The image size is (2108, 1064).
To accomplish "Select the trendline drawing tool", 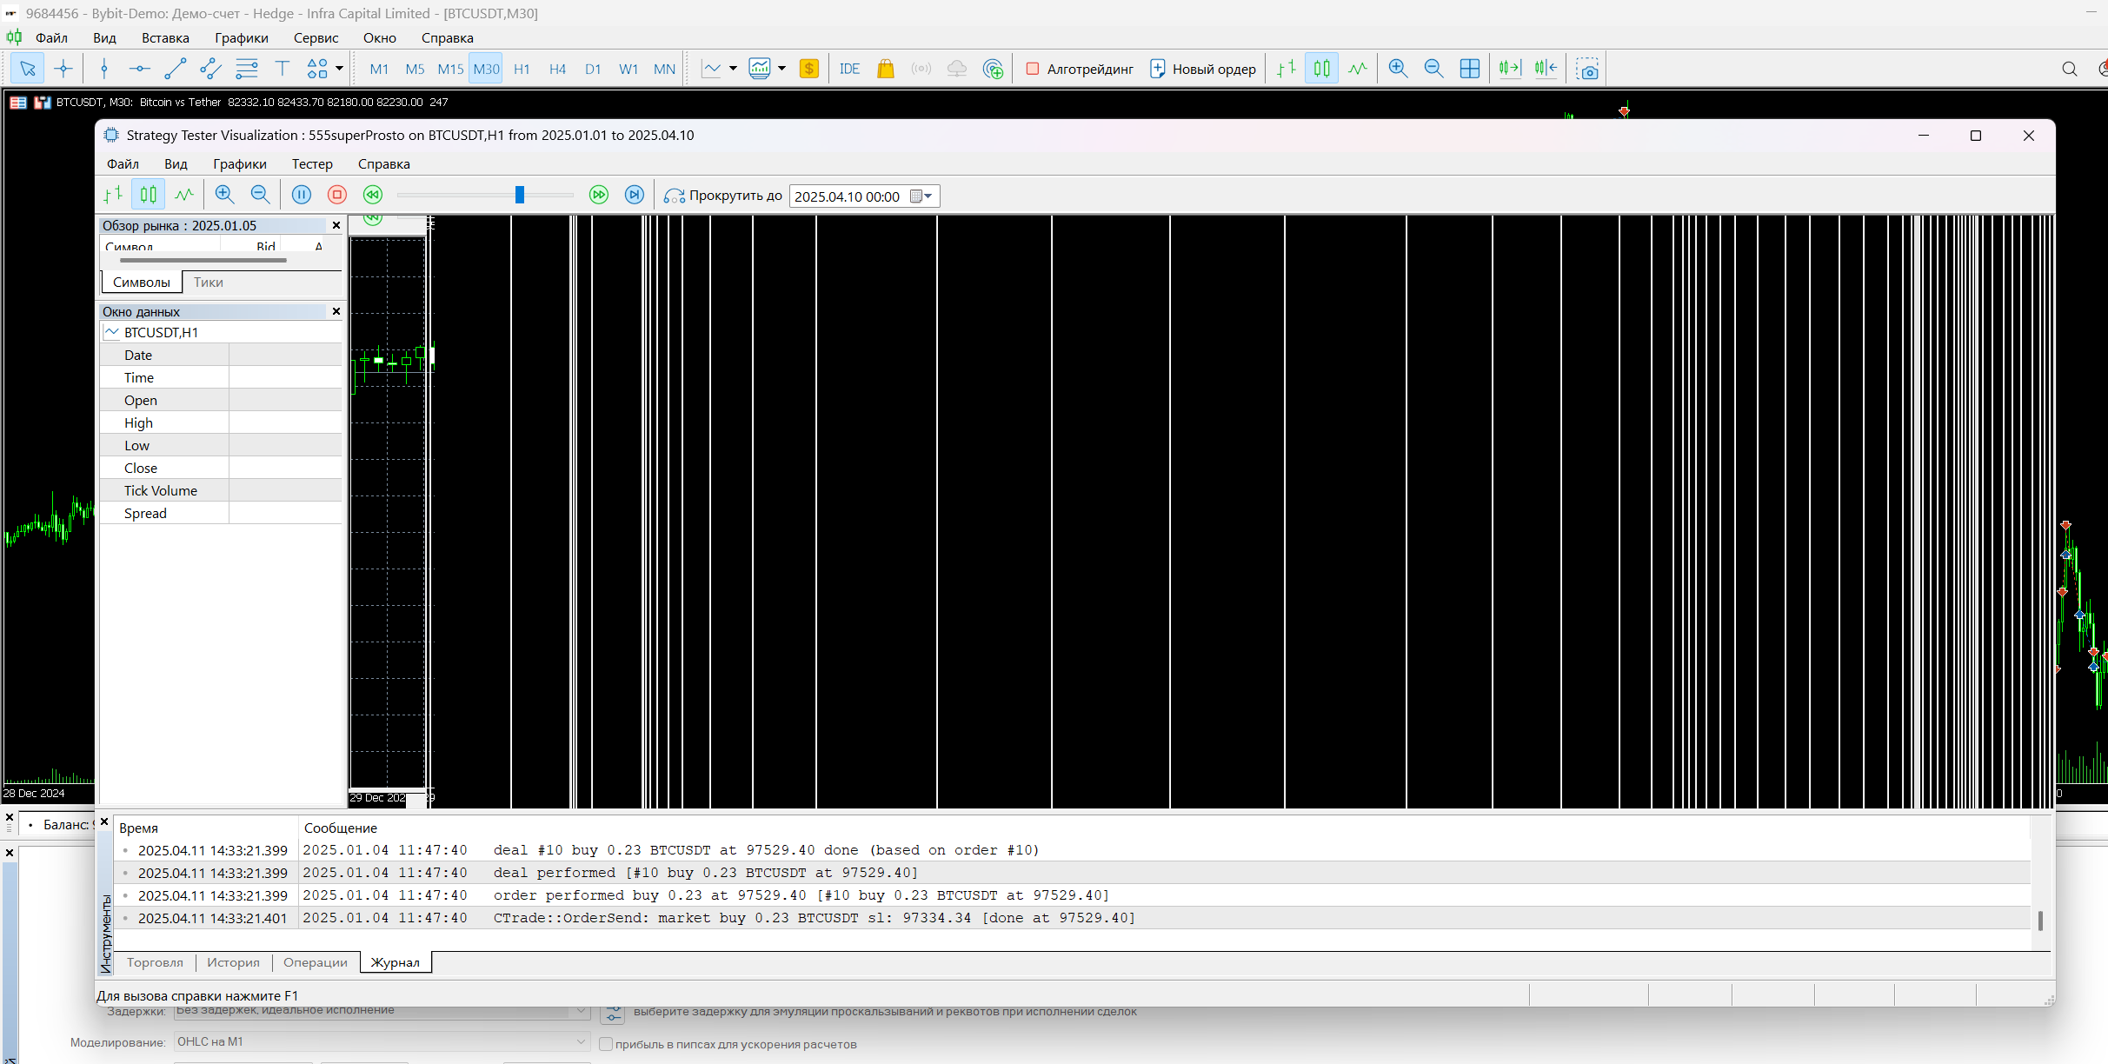I will [175, 69].
